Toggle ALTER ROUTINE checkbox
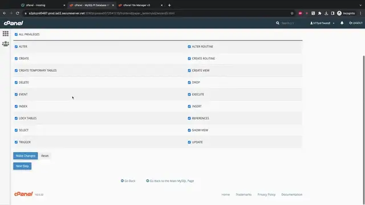This screenshot has width=365, height=205. [x=189, y=47]
